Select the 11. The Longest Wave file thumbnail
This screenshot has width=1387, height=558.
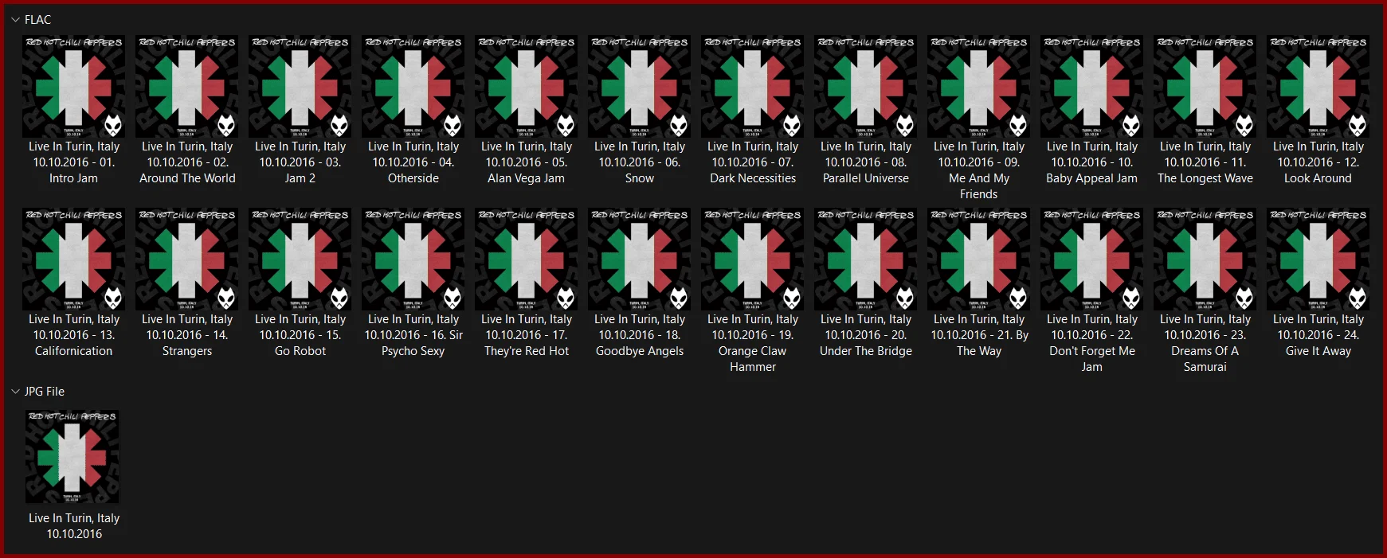(1205, 87)
